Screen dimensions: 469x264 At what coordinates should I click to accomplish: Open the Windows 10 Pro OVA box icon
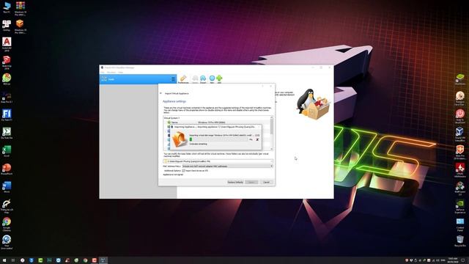point(21,26)
